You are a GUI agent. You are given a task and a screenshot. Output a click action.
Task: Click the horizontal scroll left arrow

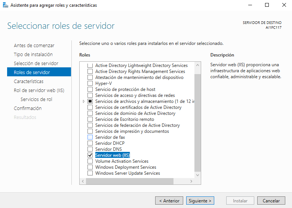[83, 181]
